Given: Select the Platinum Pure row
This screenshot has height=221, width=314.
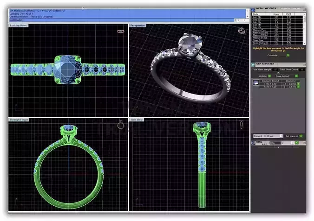Looking at the screenshot, I should coord(277,30).
